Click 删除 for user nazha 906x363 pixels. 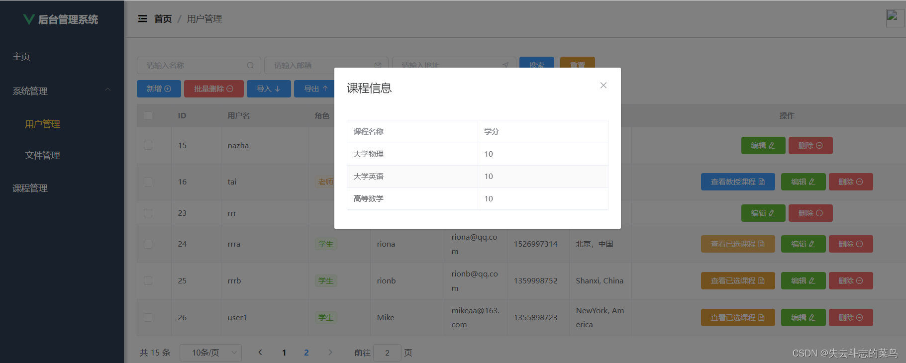point(810,146)
